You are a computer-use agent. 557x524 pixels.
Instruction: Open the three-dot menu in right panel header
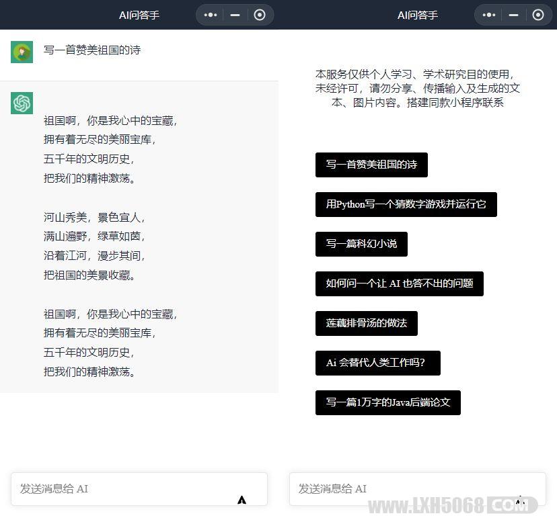tap(489, 15)
